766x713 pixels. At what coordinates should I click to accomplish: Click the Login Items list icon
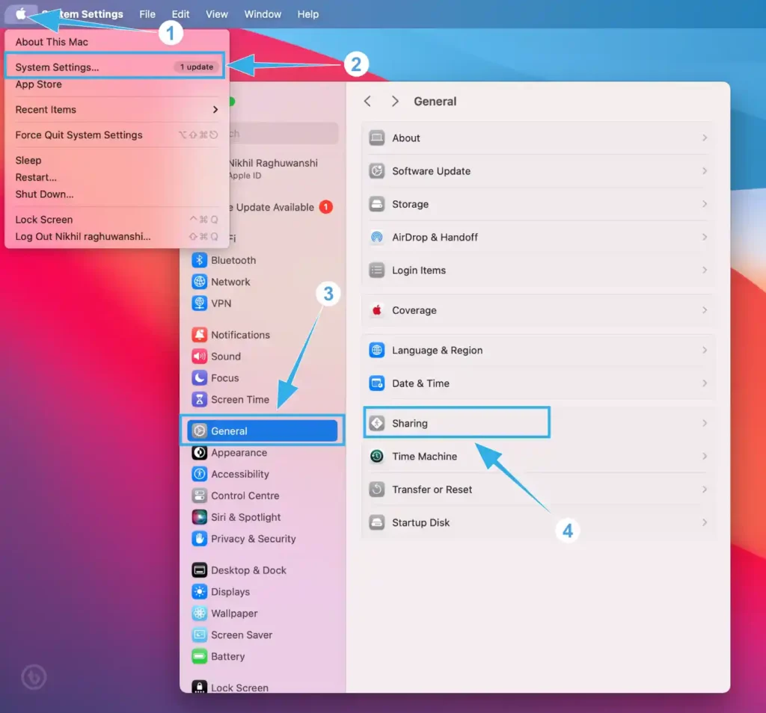coord(377,270)
